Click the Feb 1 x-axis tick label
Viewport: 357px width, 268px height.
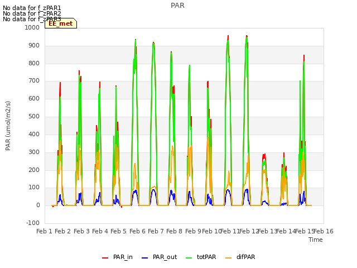pyautogui.click(x=45, y=231)
